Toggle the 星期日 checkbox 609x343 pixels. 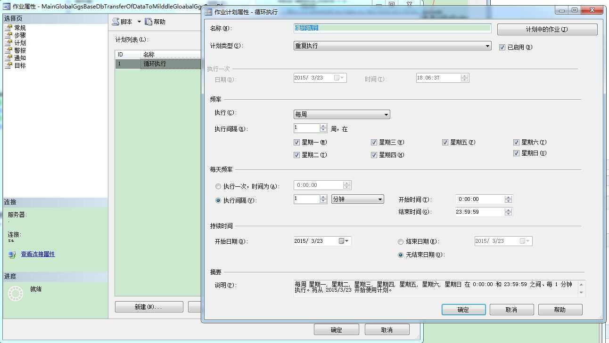point(517,153)
